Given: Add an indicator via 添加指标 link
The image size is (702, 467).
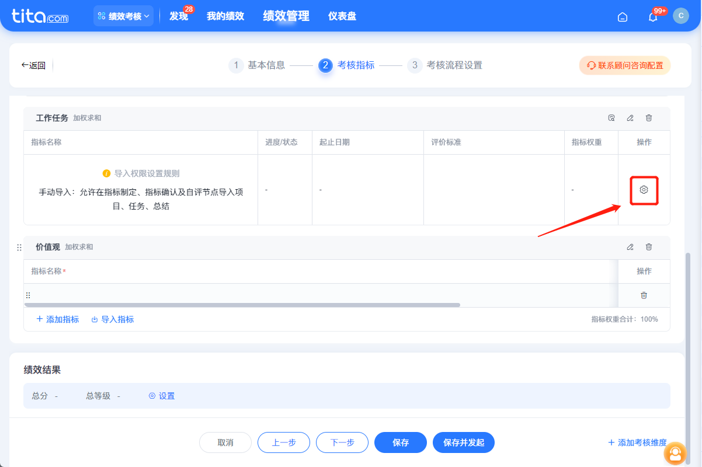Looking at the screenshot, I should click(x=57, y=319).
